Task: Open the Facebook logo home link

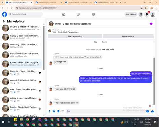Action: pos(4,14)
